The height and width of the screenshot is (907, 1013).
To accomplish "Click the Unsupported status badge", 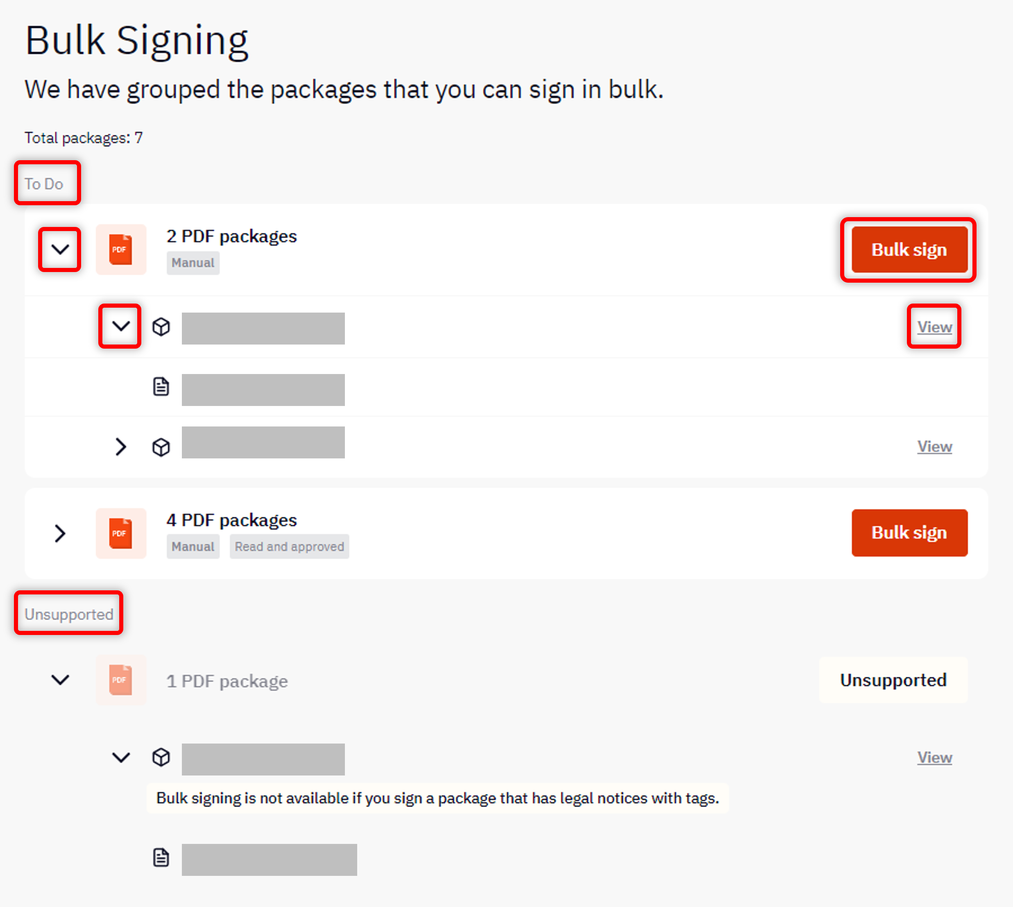I will coord(893,680).
